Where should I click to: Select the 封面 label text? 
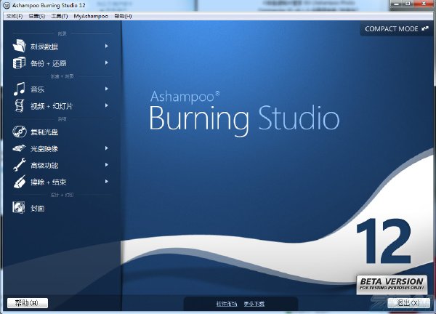38,209
